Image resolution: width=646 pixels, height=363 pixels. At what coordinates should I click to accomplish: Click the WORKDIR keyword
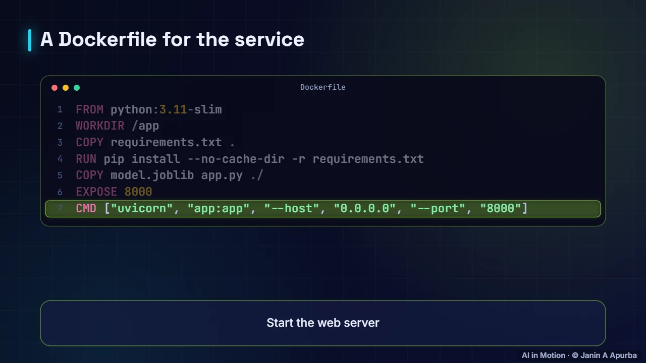pyautogui.click(x=100, y=126)
